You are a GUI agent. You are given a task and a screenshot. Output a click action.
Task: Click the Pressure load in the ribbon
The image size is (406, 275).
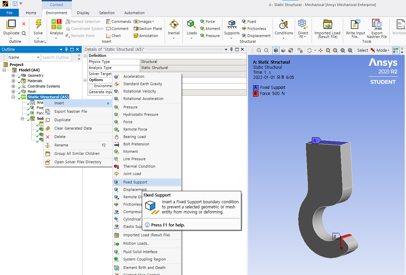click(210, 36)
